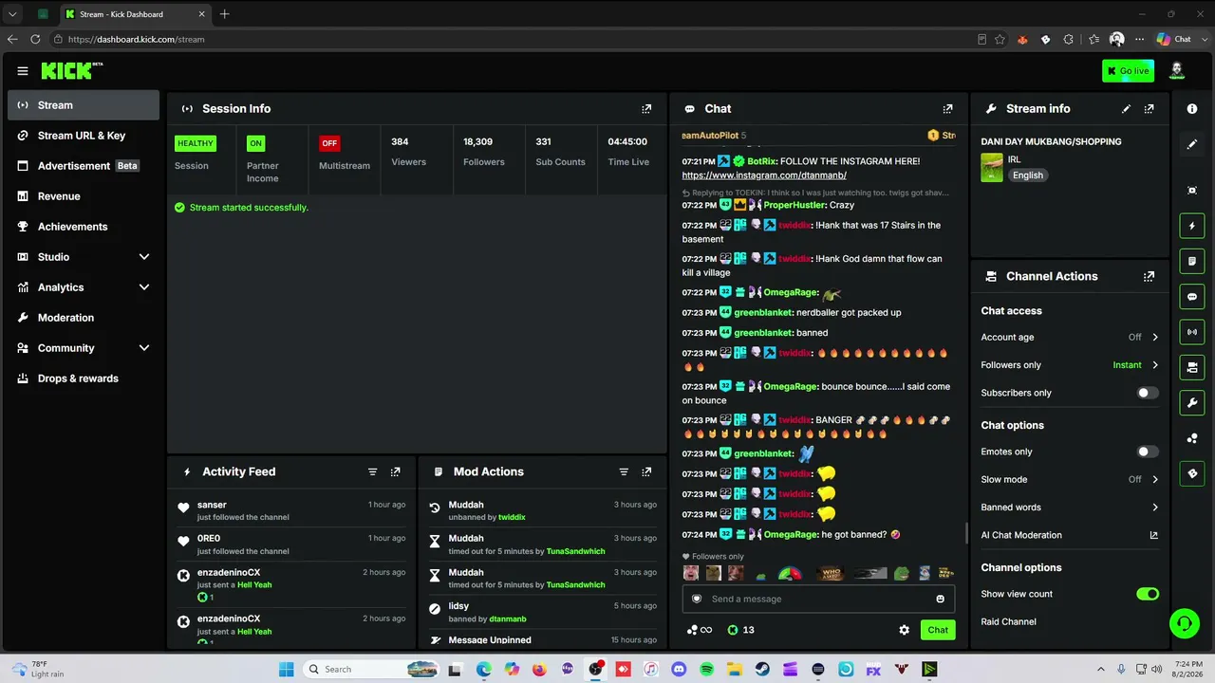Open the profile avatar menu
The image size is (1215, 683).
tap(1177, 70)
